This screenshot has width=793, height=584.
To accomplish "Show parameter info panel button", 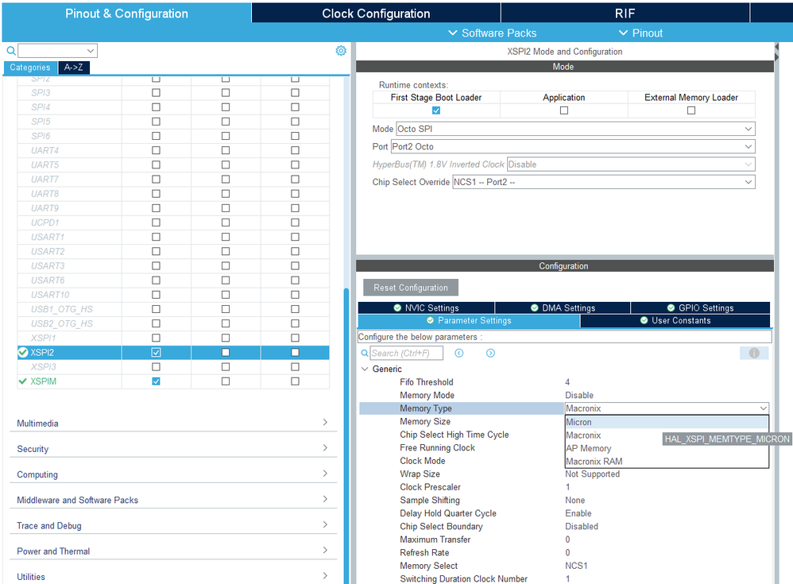I will pos(754,353).
